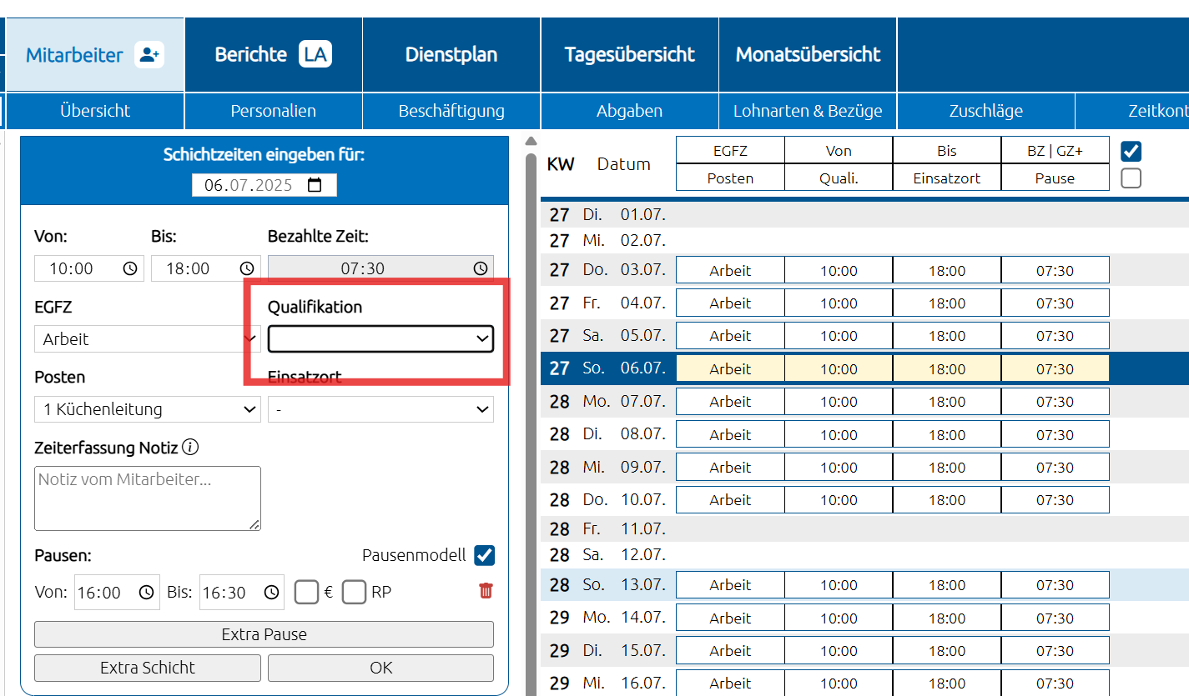Click the clock icon in the Bis time field
Screen dimensions: 1189x696
click(247, 268)
